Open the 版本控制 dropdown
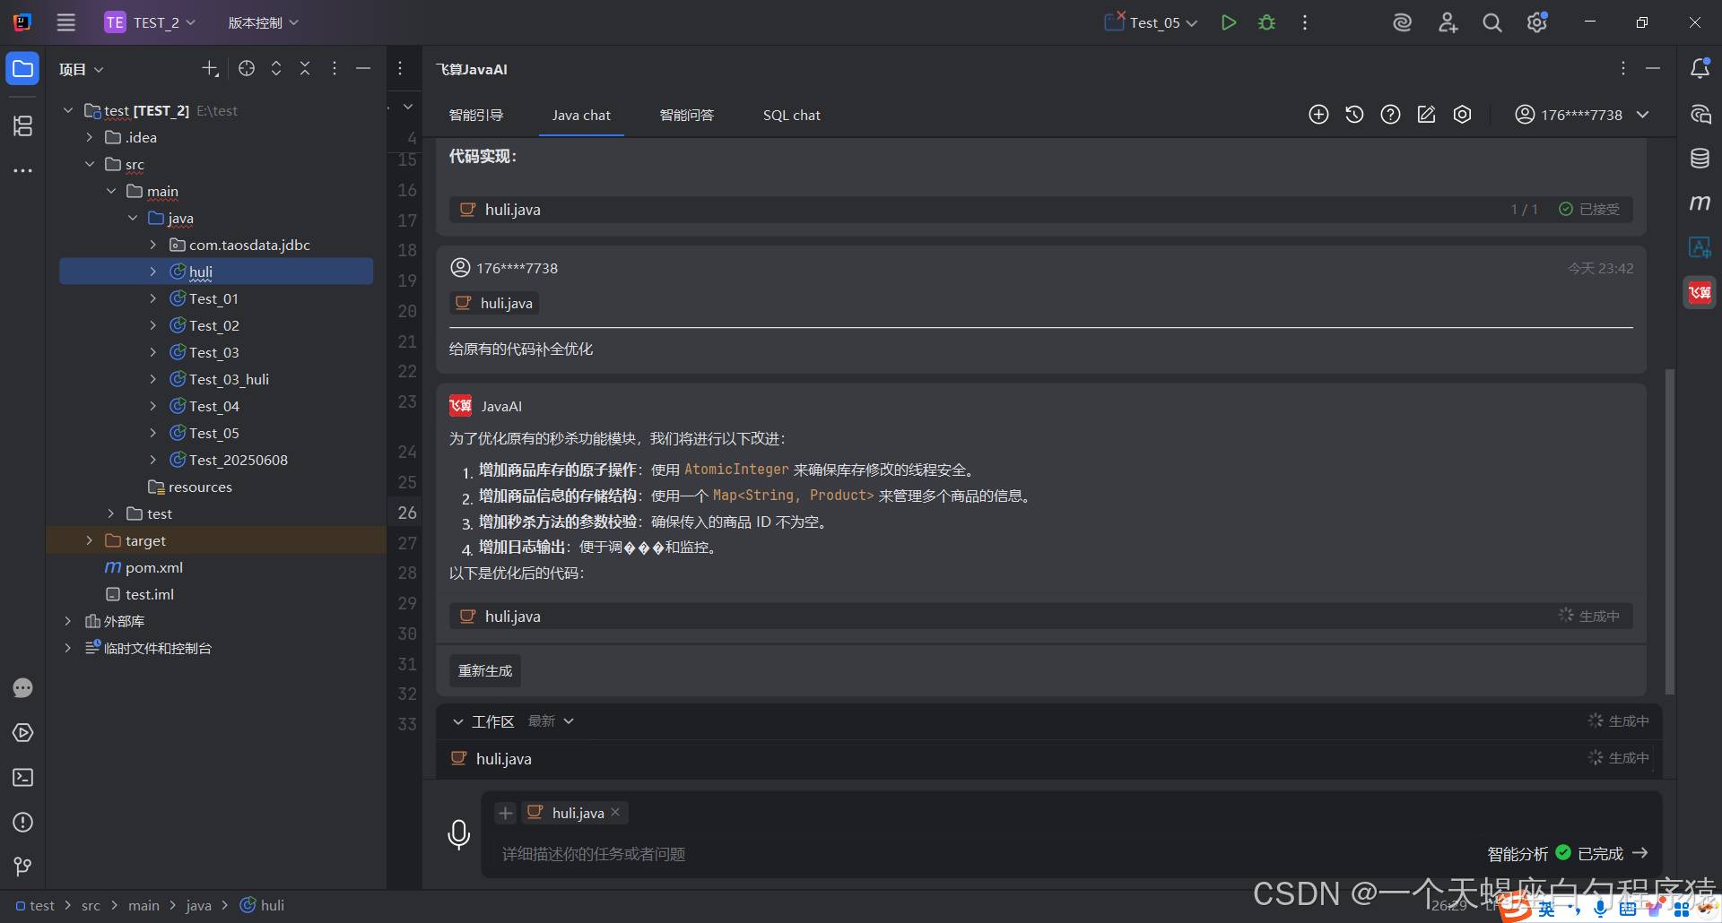 click(263, 22)
